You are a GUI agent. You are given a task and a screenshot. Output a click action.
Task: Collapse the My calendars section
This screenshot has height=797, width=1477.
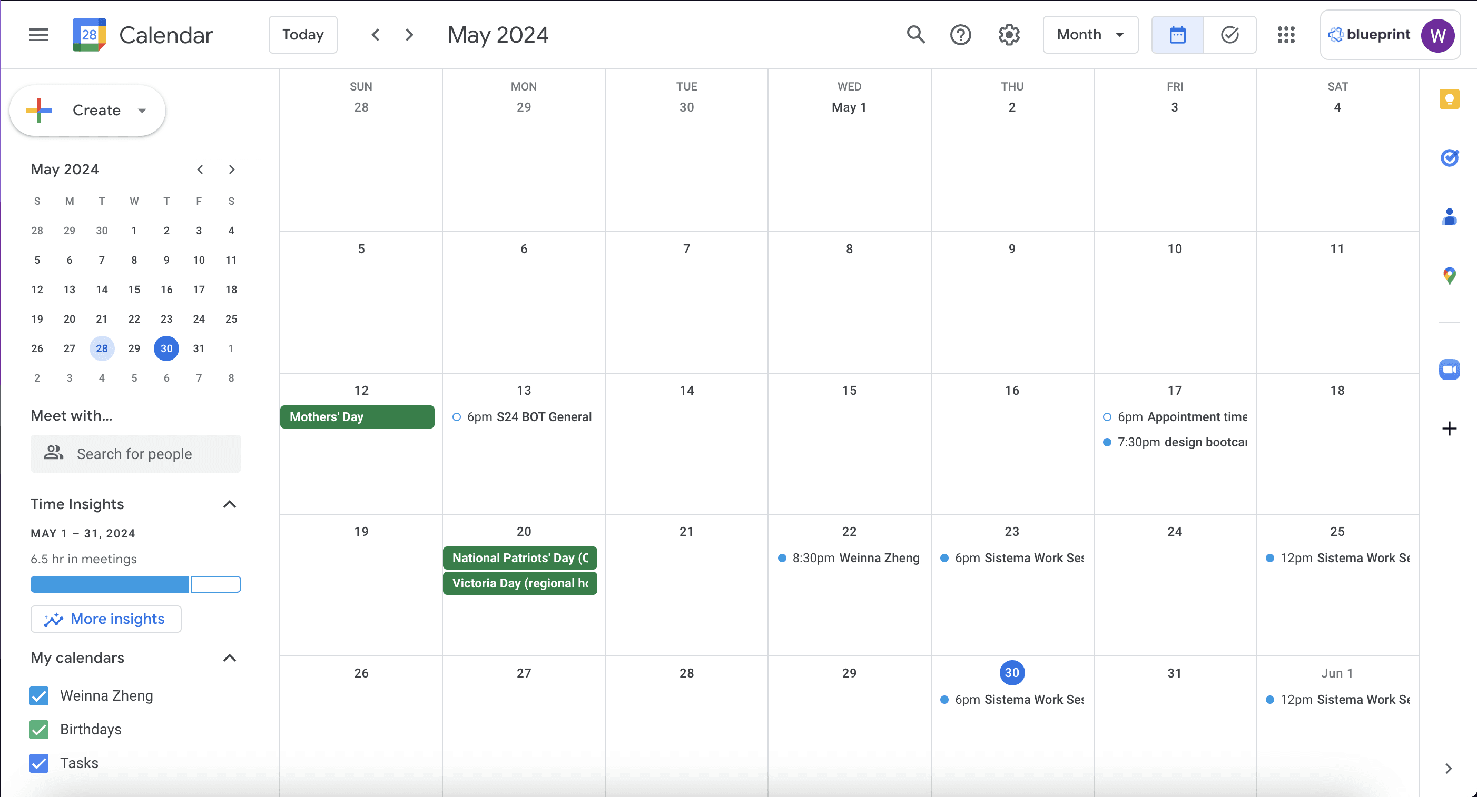(x=229, y=658)
